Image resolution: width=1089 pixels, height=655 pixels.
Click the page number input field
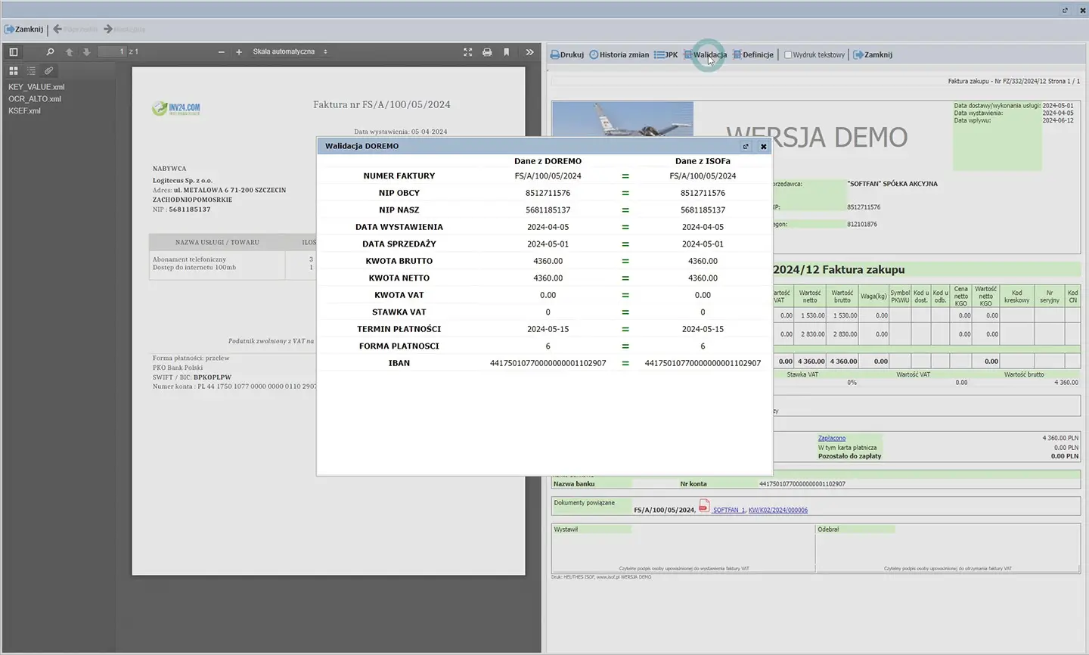[x=112, y=52]
